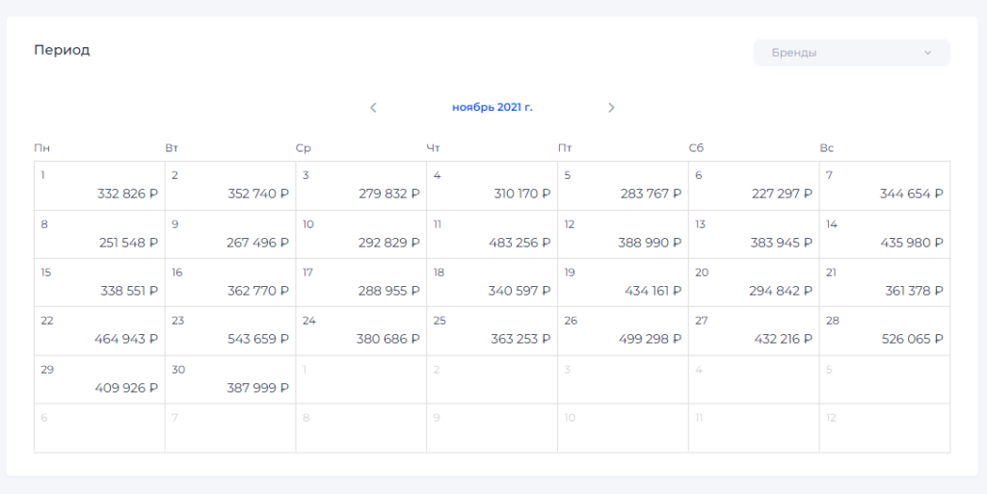
Task: Select November 4 with 310 170 ₽
Action: point(492,186)
